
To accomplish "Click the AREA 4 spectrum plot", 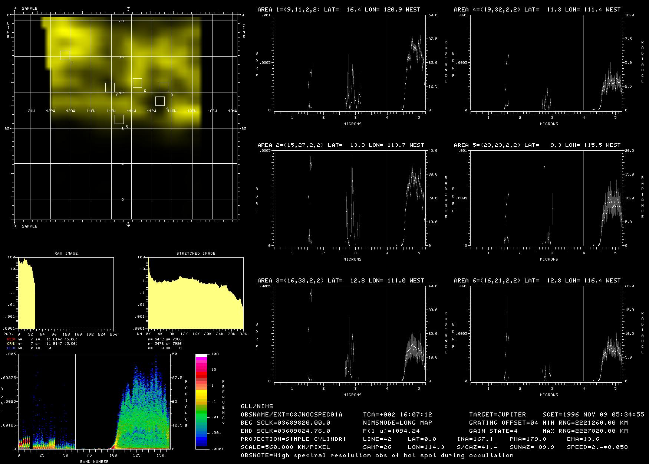I will tap(546, 63).
